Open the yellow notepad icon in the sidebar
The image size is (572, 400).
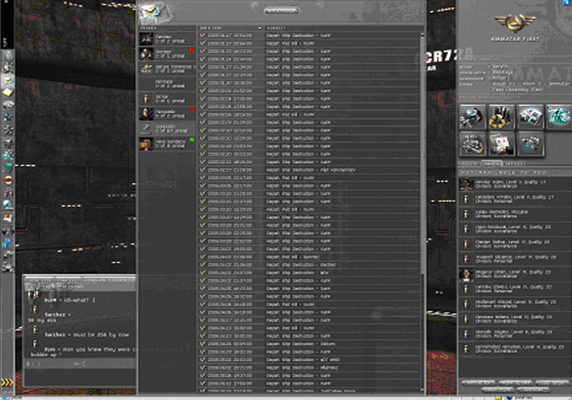click(x=7, y=93)
